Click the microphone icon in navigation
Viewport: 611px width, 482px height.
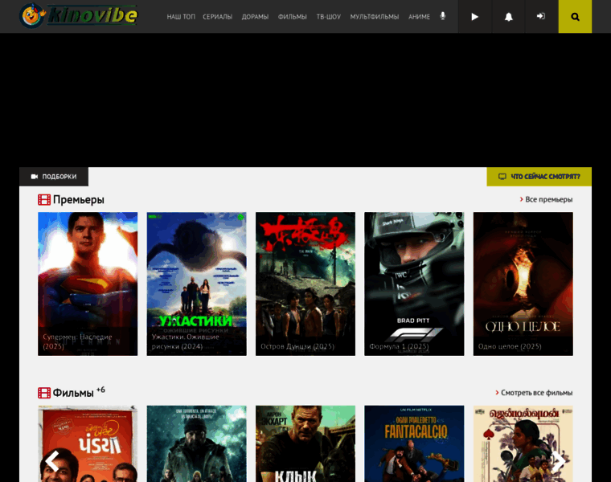pyautogui.click(x=443, y=16)
